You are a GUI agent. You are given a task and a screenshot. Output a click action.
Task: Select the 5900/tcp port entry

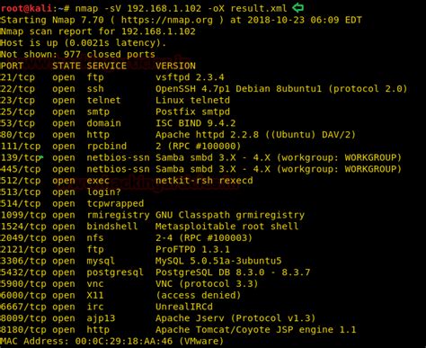pyautogui.click(x=23, y=284)
